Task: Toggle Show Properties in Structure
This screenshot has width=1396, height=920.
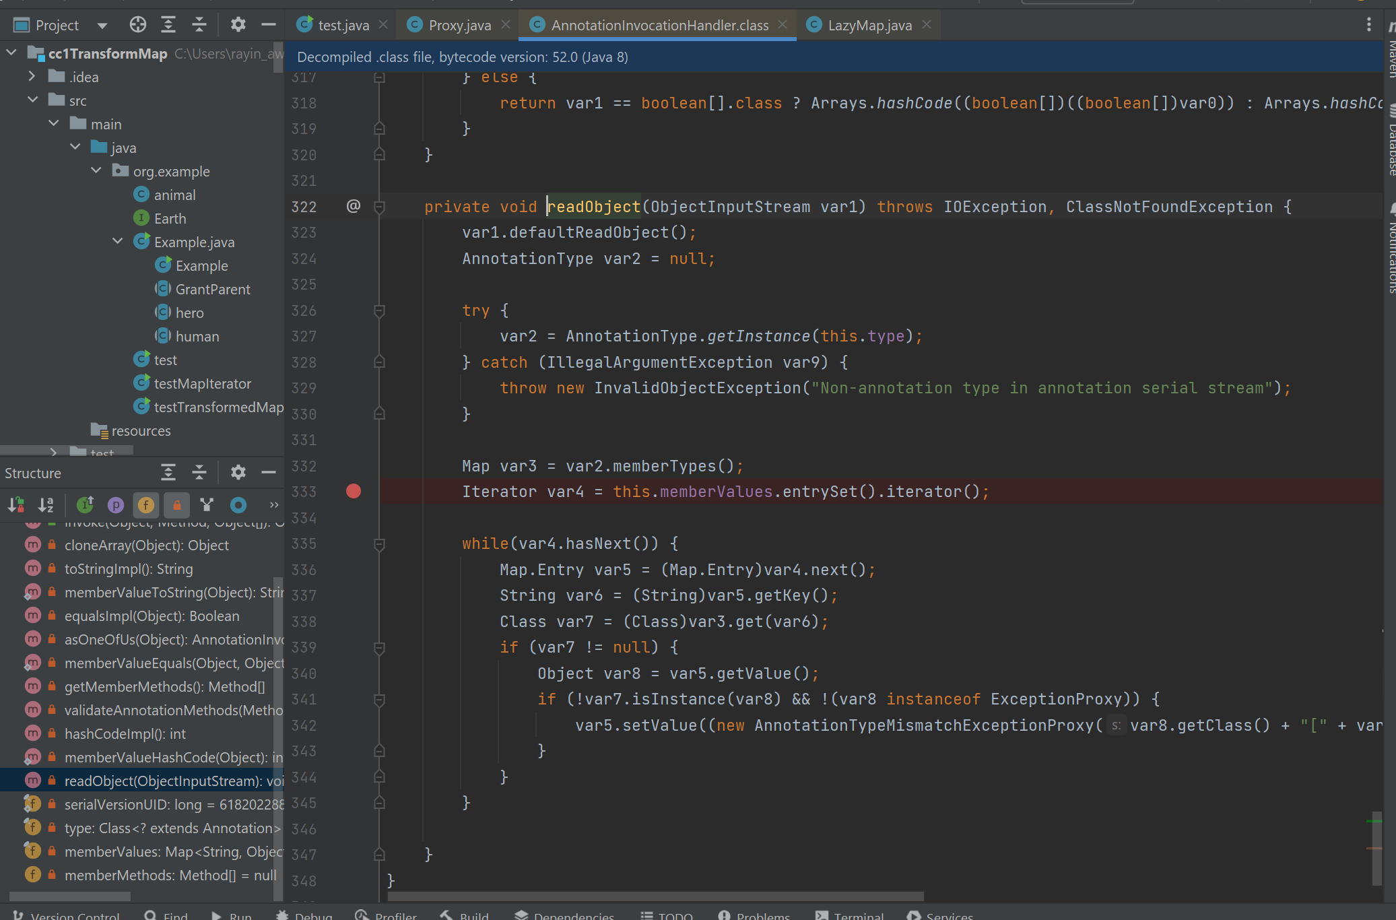Action: [x=116, y=504]
